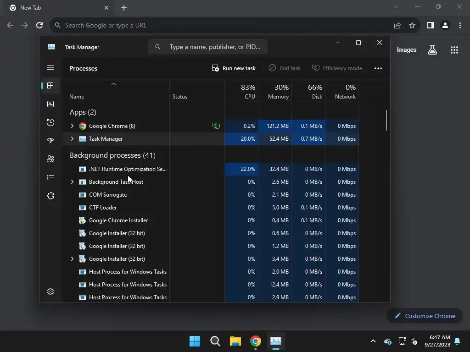Open File Explorer from the taskbar
Image resolution: width=470 pixels, height=352 pixels.
tap(235, 341)
